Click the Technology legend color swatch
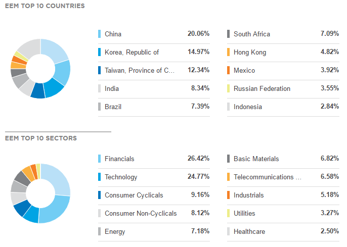 [x=100, y=177]
